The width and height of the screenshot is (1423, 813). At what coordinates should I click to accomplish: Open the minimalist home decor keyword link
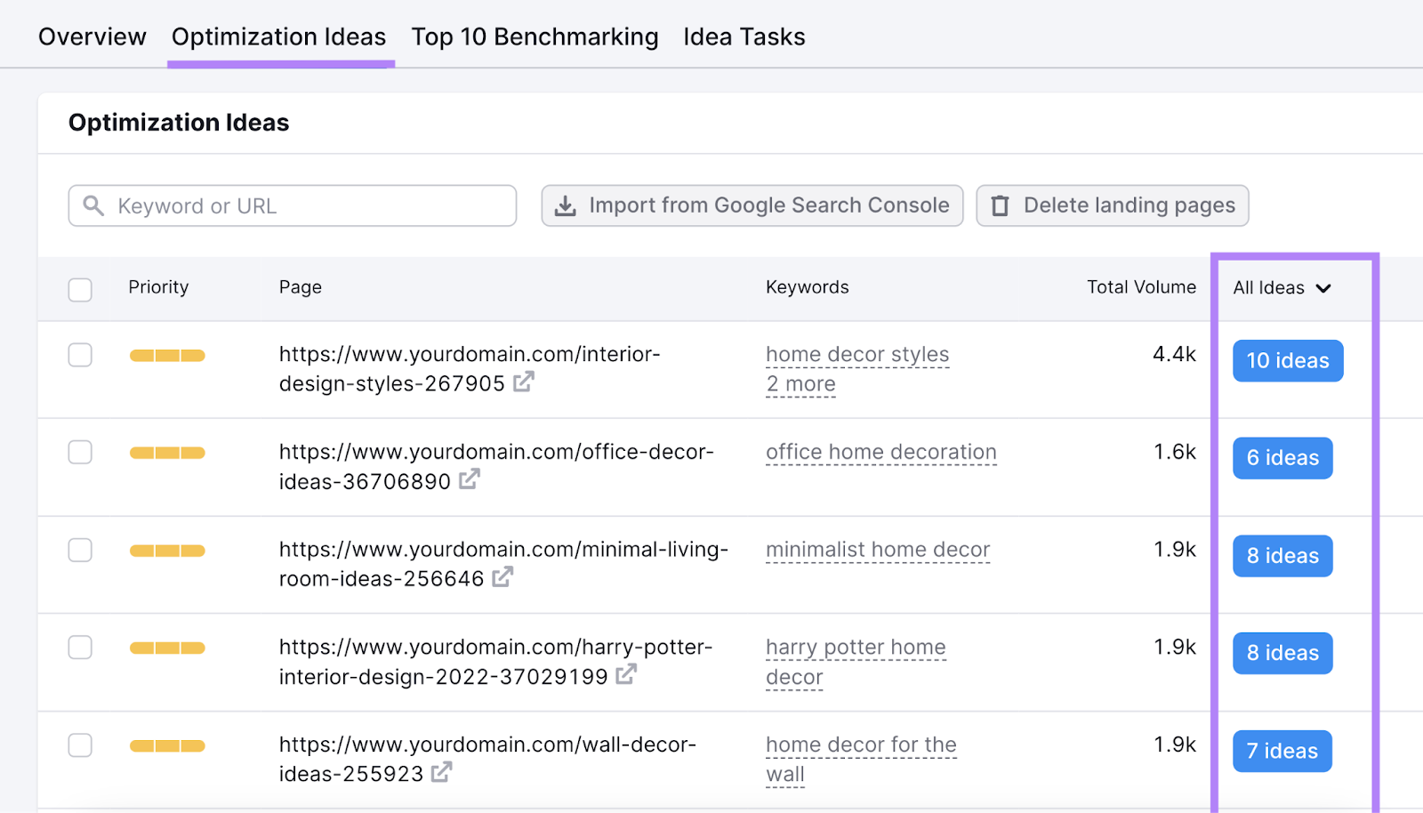click(877, 549)
